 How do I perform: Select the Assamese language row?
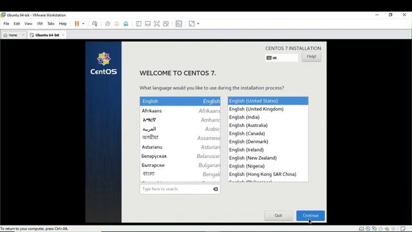tap(180, 138)
